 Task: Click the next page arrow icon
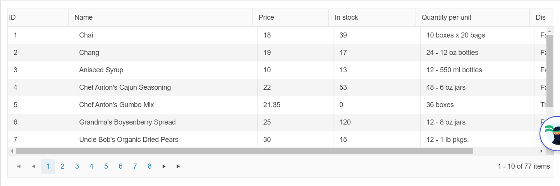click(164, 166)
